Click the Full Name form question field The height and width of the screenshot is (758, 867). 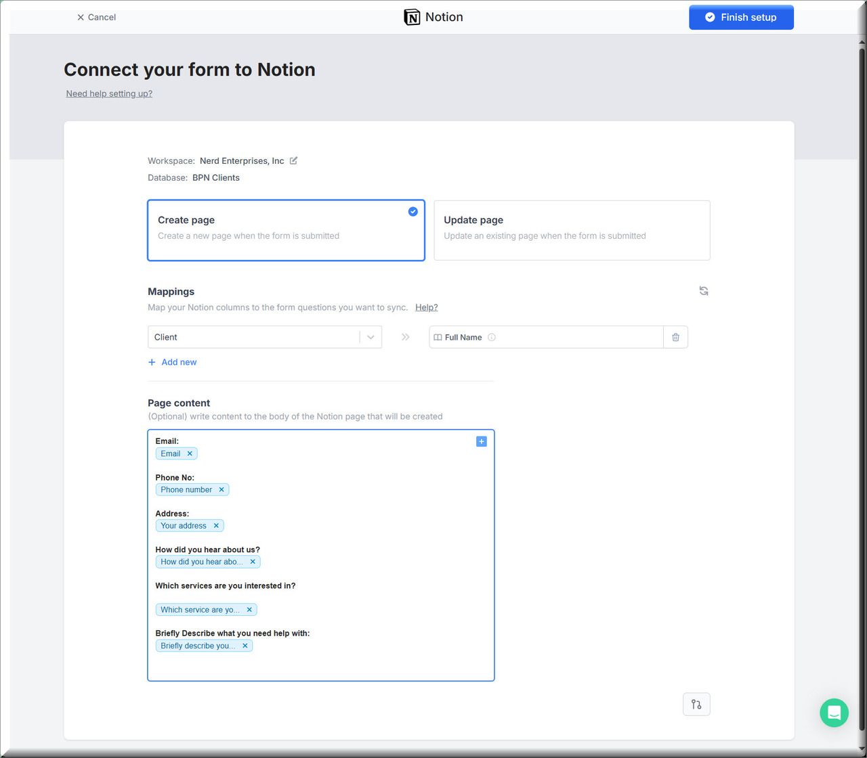546,337
